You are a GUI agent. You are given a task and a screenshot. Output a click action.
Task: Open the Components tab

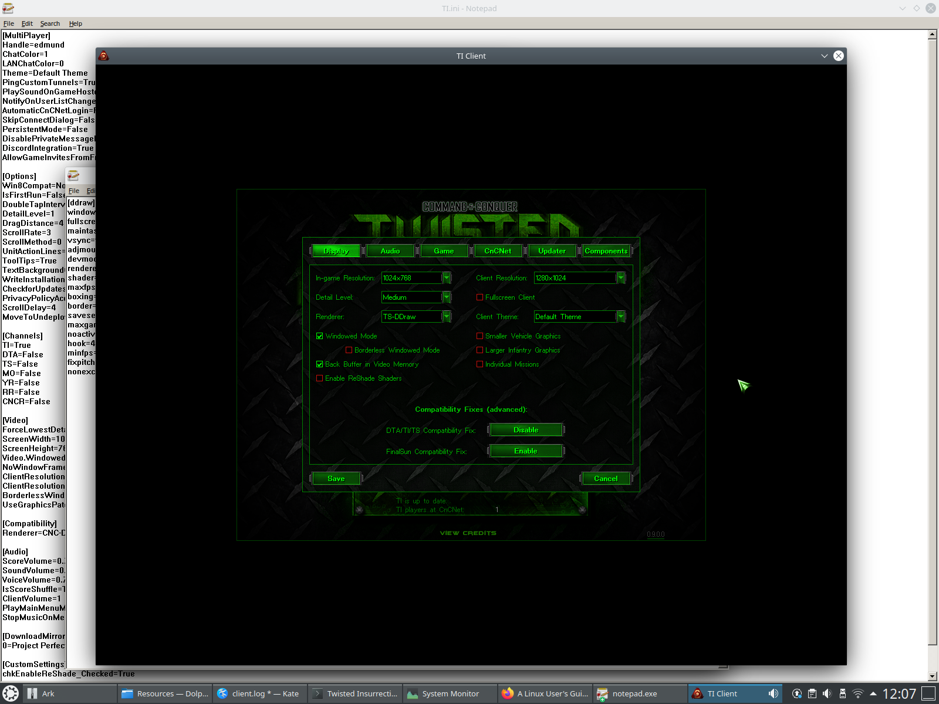pos(606,251)
